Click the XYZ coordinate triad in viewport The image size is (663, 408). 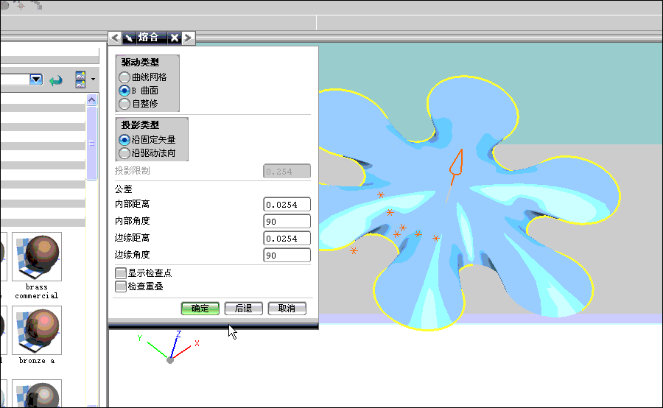(169, 347)
